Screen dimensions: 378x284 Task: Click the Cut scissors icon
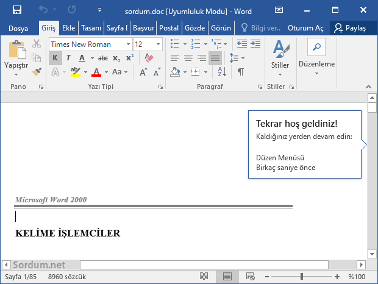(37, 44)
